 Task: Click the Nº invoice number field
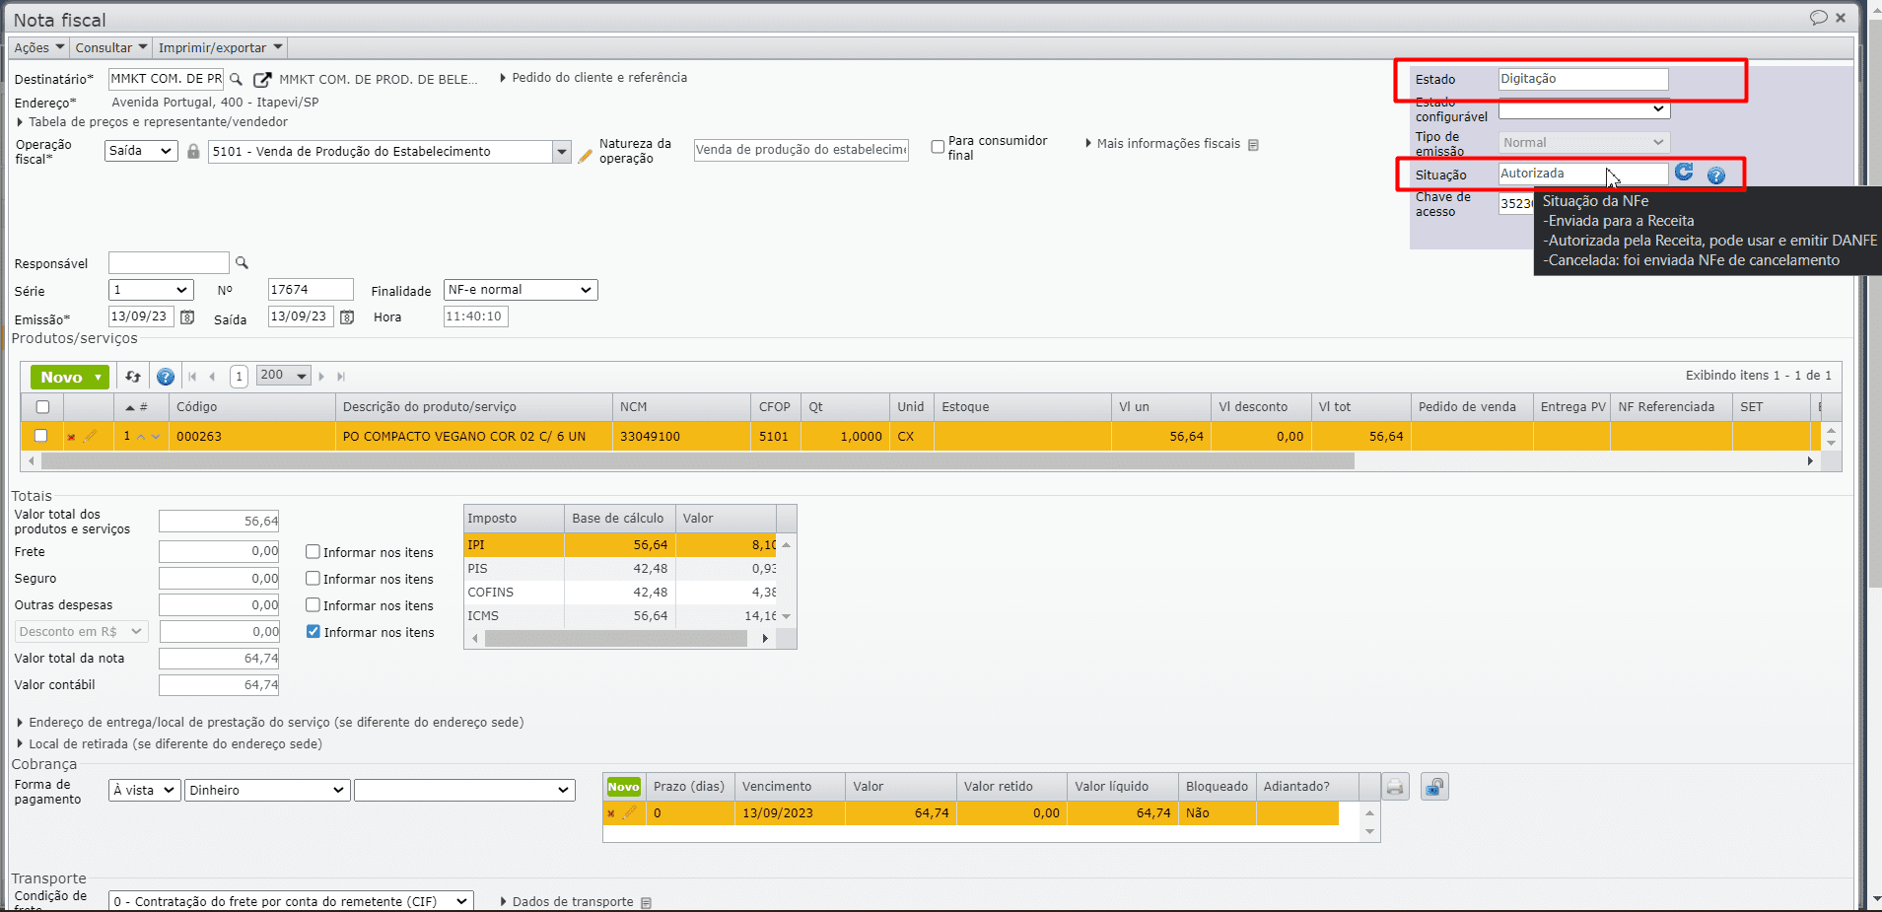coord(311,290)
